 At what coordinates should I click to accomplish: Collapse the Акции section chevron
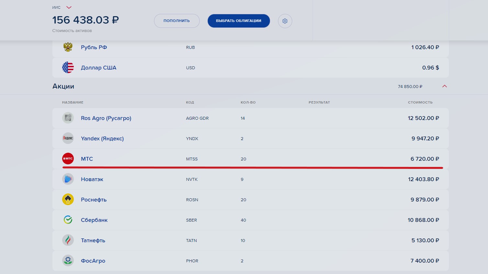coord(445,86)
